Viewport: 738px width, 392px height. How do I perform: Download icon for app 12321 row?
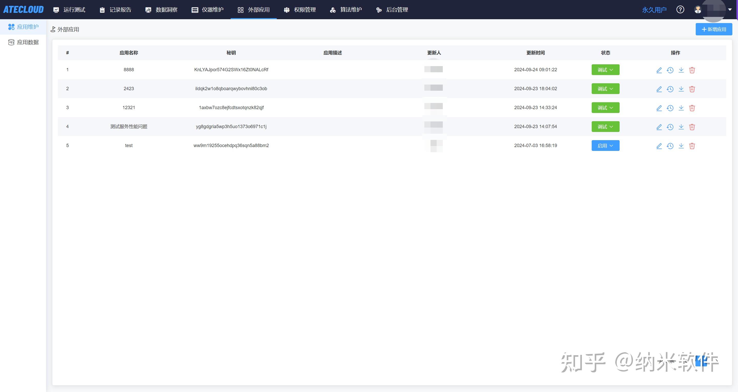681,108
